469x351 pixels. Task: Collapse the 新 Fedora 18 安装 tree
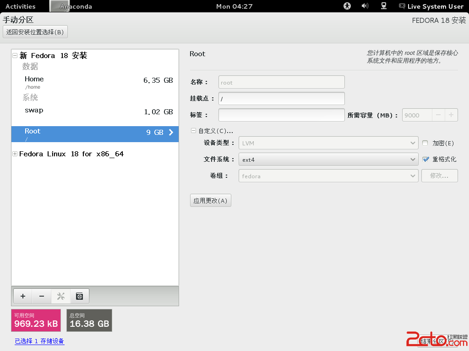point(15,55)
